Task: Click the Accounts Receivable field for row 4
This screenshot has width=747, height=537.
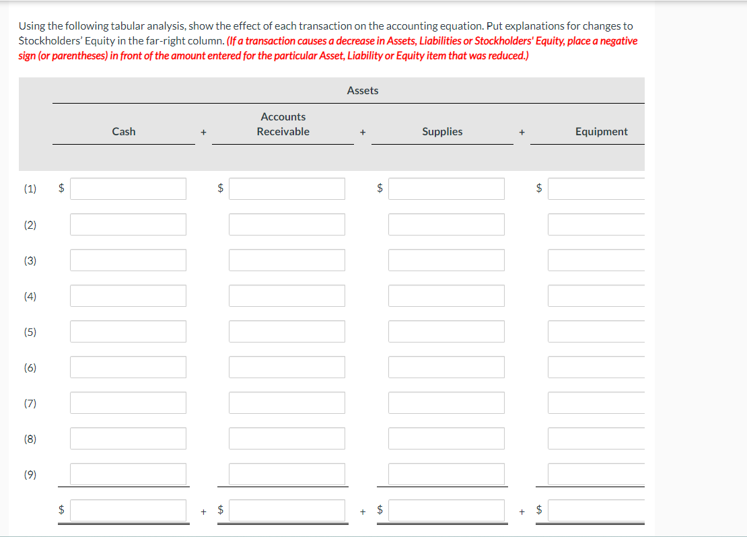Action: coord(287,295)
